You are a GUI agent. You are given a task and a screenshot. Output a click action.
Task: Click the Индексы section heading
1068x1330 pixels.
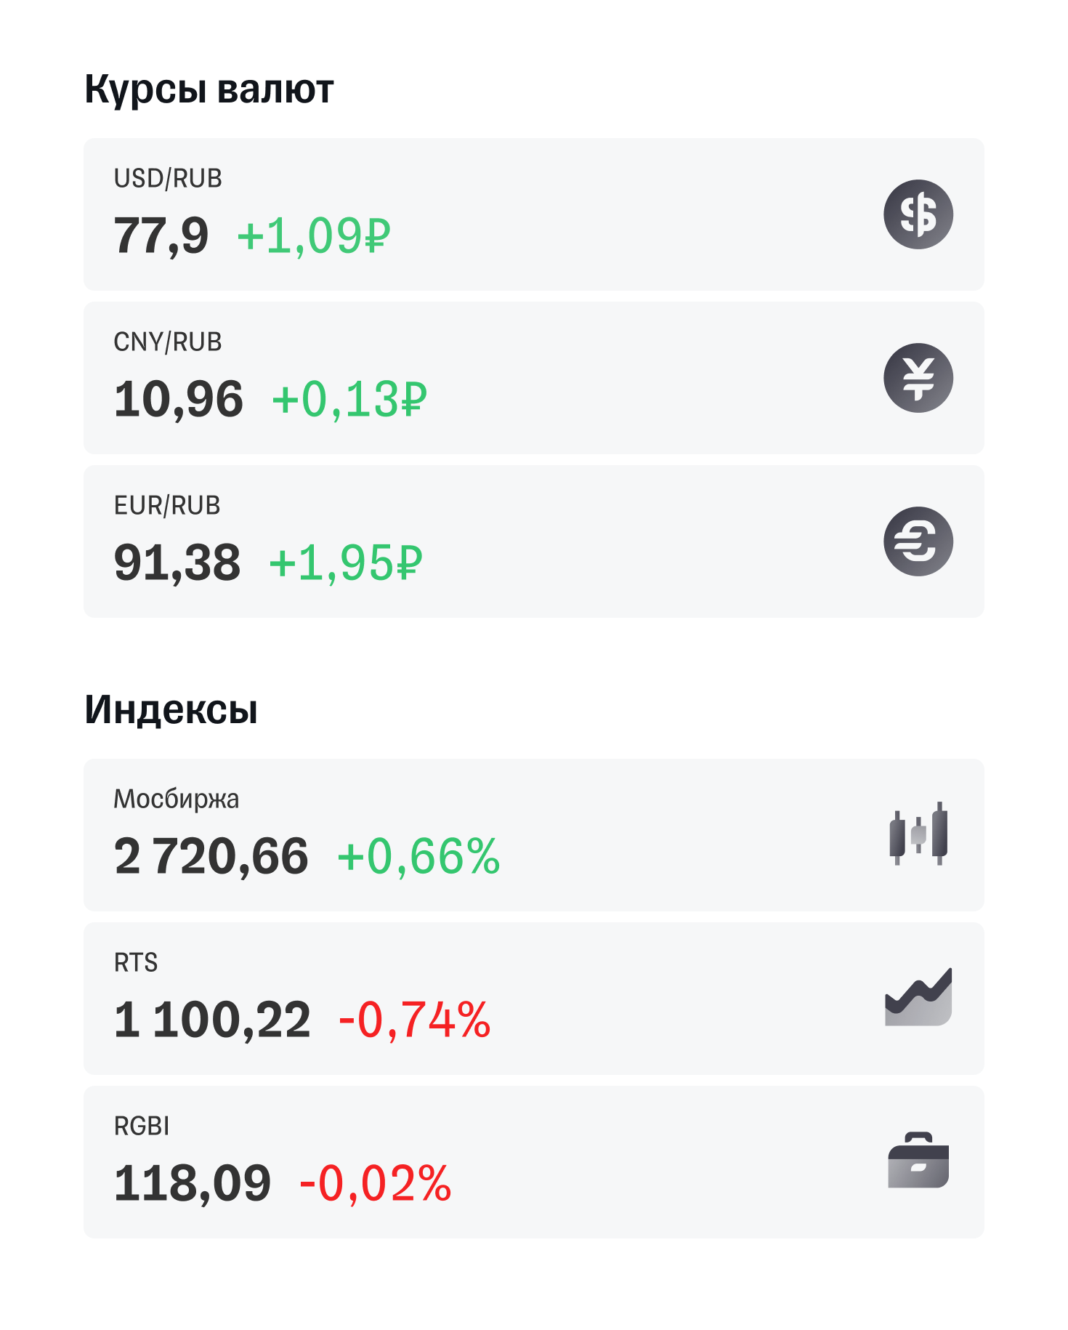(171, 709)
